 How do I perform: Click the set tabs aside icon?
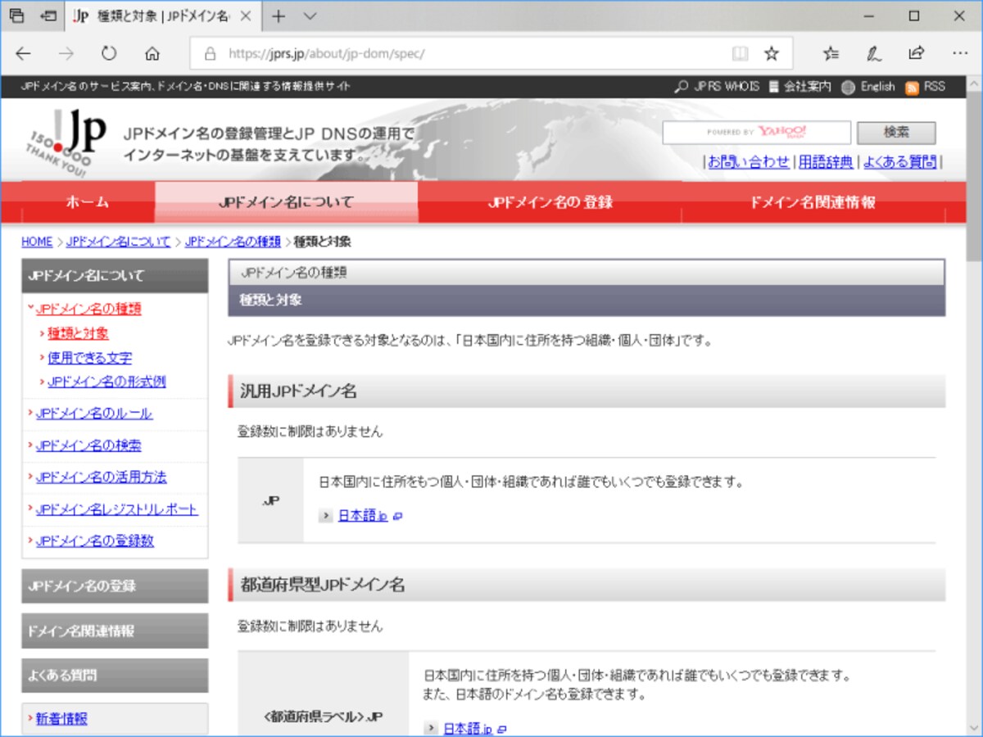tap(48, 16)
